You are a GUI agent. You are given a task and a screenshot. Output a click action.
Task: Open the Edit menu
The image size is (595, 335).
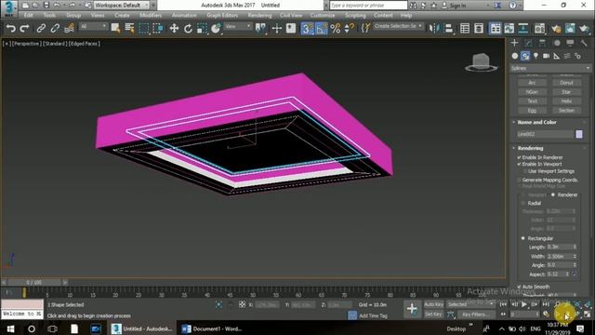click(x=29, y=16)
